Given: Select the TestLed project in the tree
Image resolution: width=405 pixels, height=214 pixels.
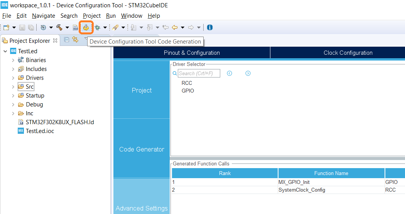Looking at the screenshot, I should pos(28,51).
